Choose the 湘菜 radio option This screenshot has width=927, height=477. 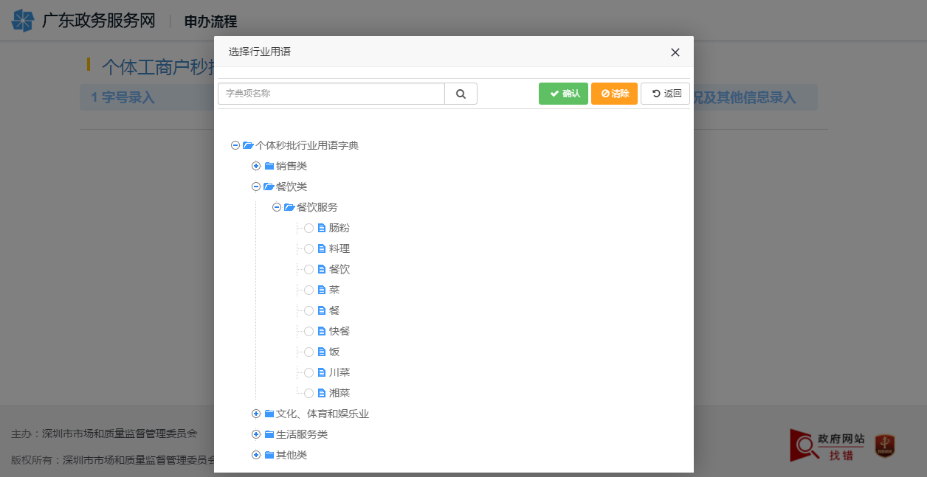(x=309, y=393)
